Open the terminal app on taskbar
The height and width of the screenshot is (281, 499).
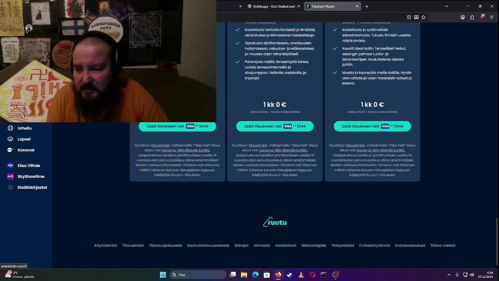click(324, 275)
